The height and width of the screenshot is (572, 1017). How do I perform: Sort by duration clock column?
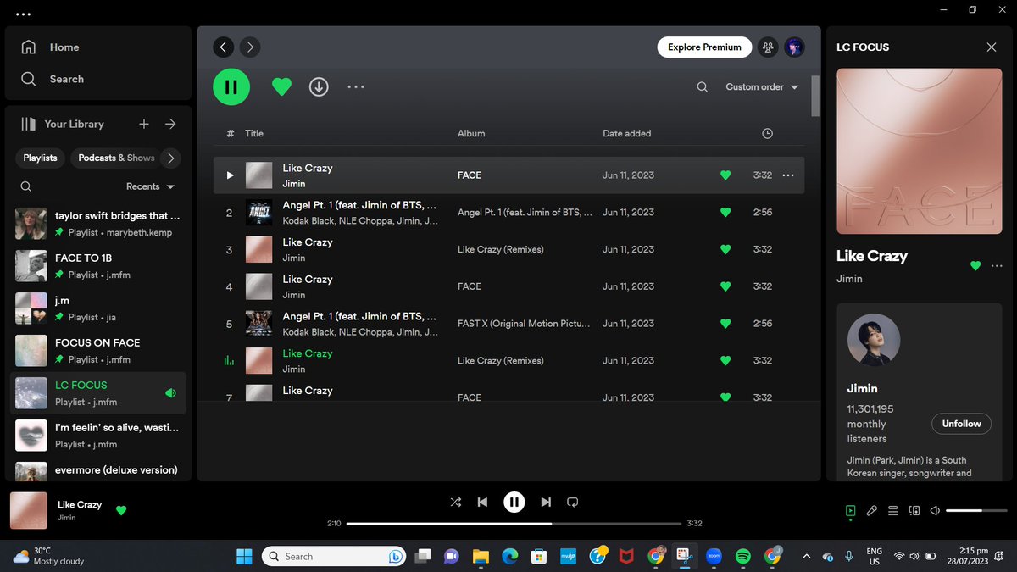point(767,133)
